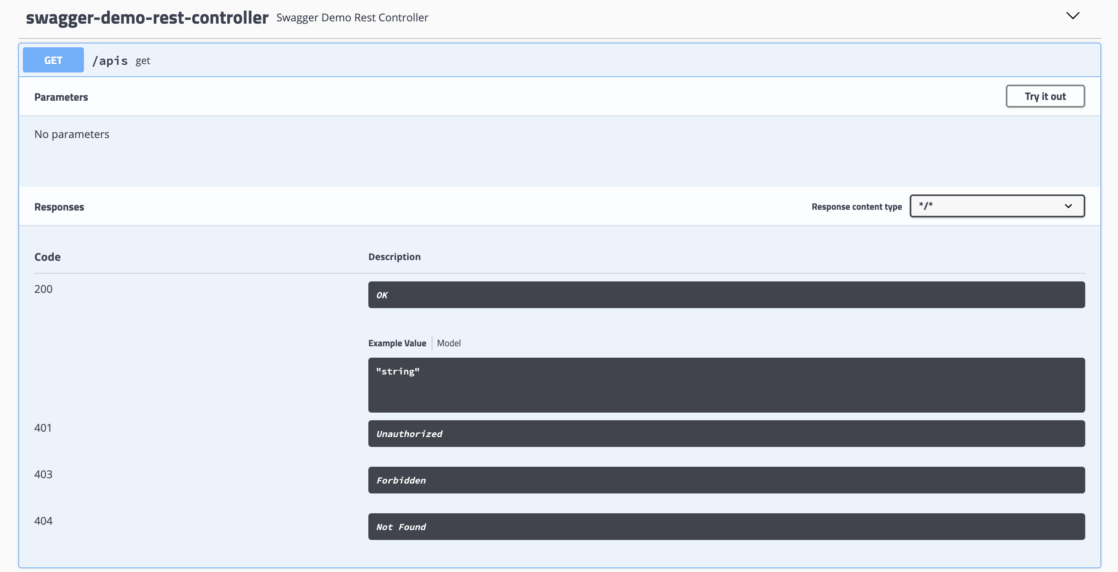Click the swagger-demo-rest-controller heading
The width and height of the screenshot is (1118, 572).
click(x=147, y=18)
